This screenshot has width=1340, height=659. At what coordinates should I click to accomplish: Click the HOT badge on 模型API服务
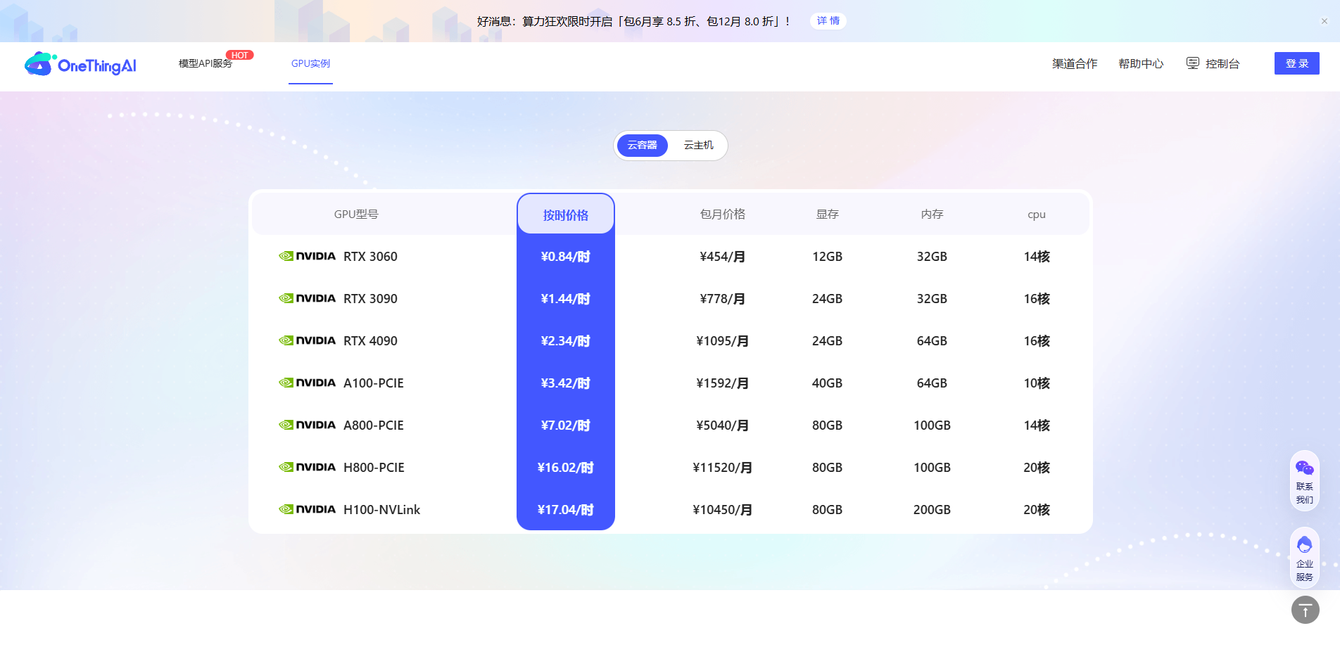click(x=240, y=55)
